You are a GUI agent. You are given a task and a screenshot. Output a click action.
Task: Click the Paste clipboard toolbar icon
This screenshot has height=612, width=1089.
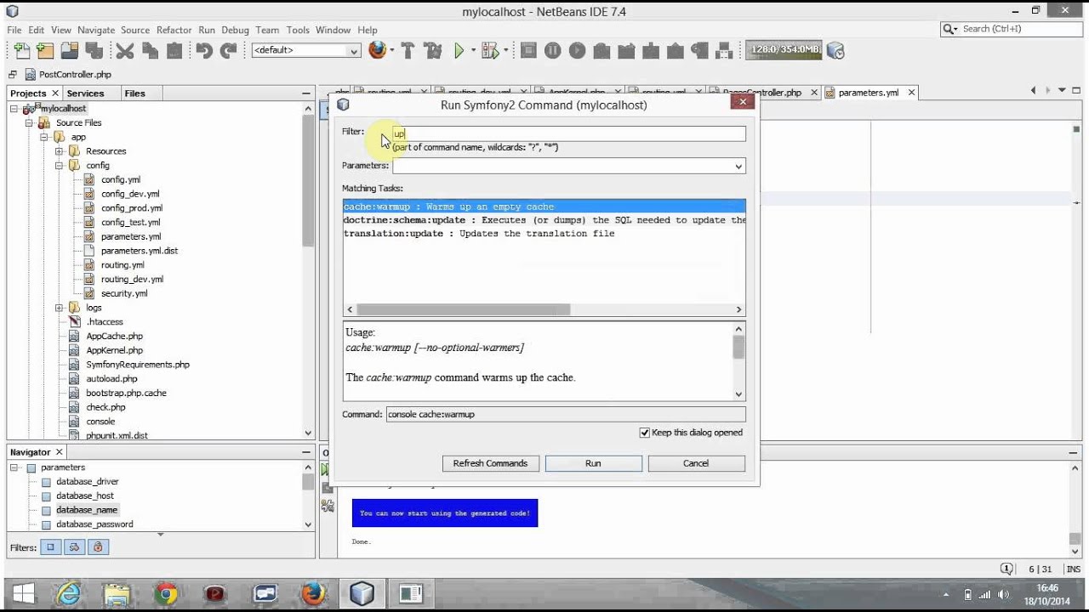click(174, 51)
